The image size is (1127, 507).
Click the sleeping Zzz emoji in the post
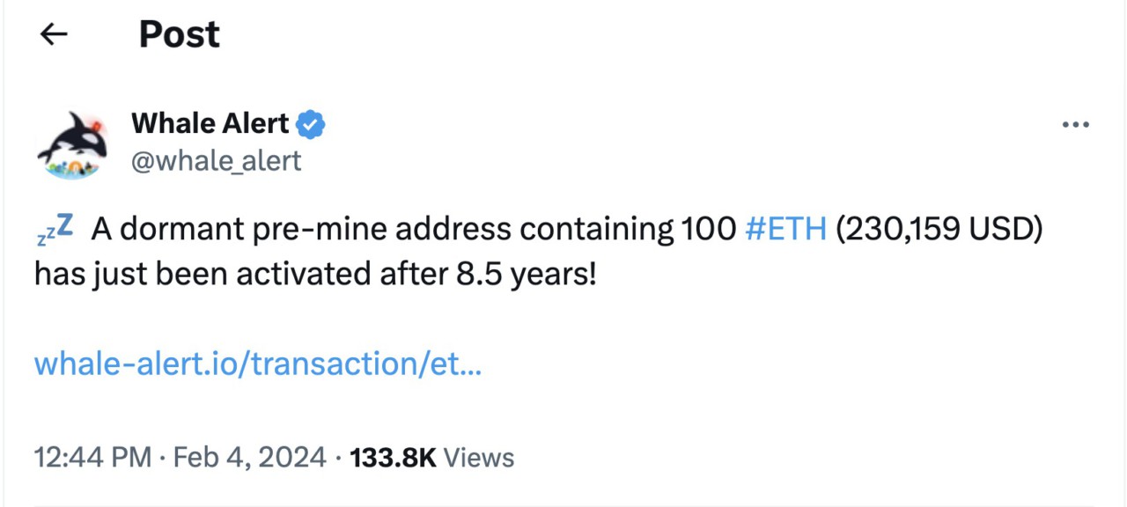point(53,229)
